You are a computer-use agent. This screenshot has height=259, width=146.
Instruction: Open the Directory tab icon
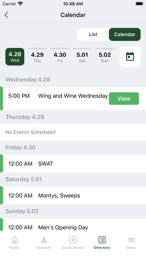[102, 240]
